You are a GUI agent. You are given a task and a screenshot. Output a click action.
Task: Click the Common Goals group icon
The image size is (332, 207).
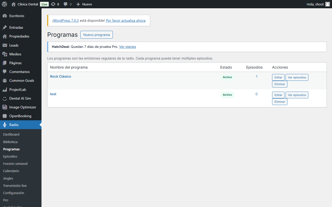(5, 80)
